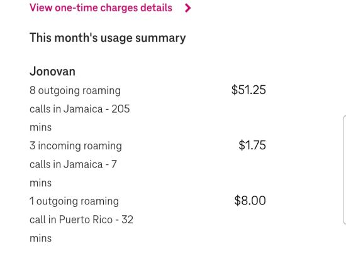The height and width of the screenshot is (254, 346).
Task: Select the 1 outgoing roaming text line
Action: (74, 201)
